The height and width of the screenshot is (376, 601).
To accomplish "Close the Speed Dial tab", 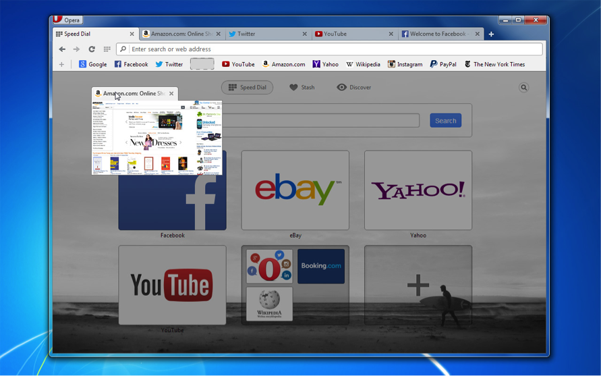I will click(132, 34).
